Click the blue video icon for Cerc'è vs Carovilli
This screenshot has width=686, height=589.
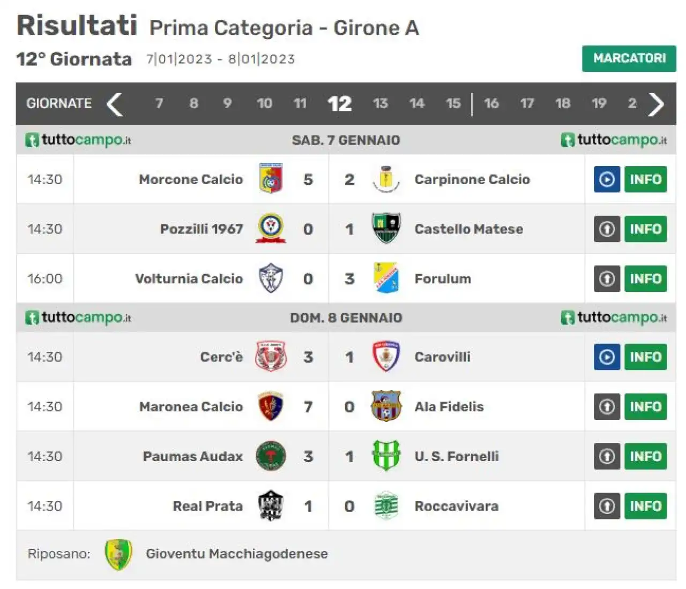[x=607, y=357]
